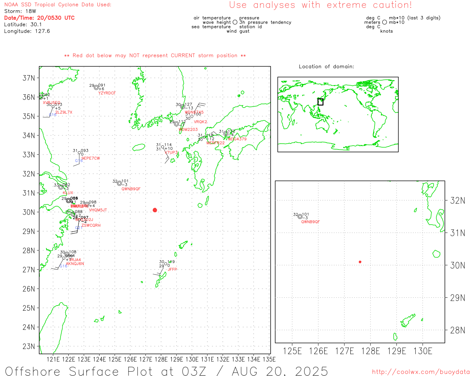Click the 121E longitude axis label
This screenshot has height=376, width=470.
click(x=53, y=359)
